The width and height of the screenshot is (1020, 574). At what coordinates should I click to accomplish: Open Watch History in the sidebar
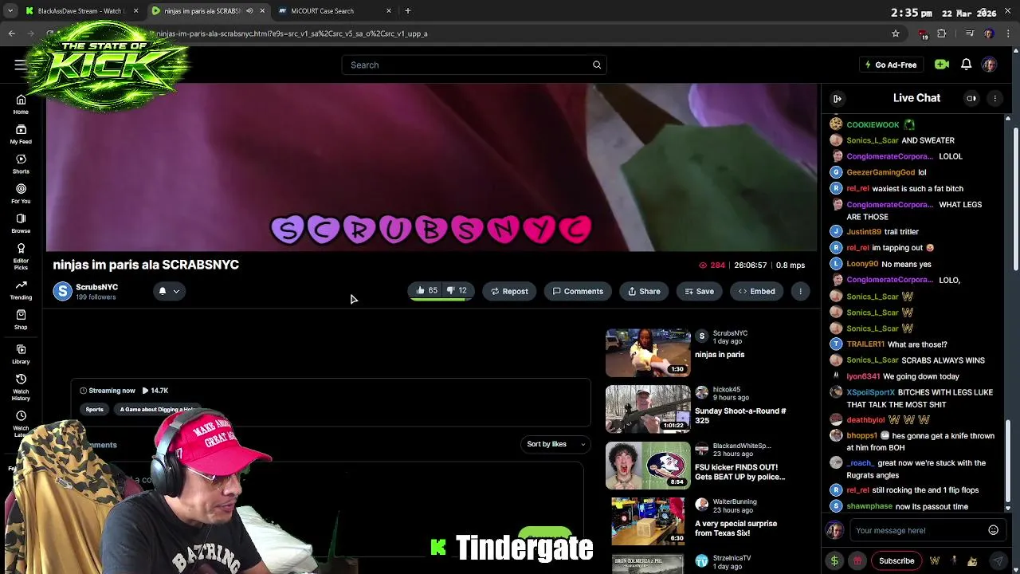[x=21, y=385]
